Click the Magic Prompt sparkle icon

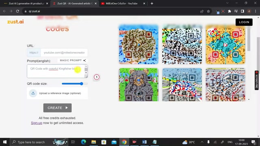(84, 60)
